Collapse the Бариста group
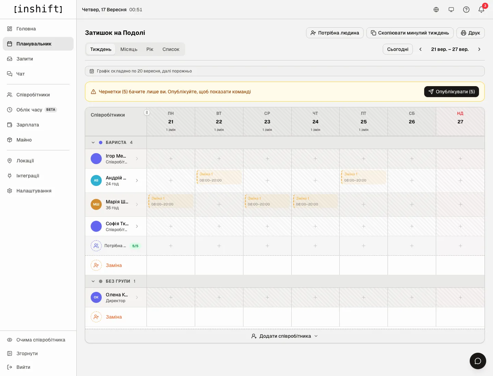The image size is (493, 376). (93, 143)
